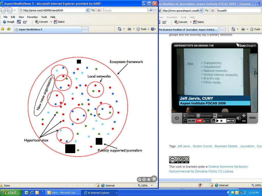
Task: Click the MENU button on video player
Action: (x=252, y=118)
